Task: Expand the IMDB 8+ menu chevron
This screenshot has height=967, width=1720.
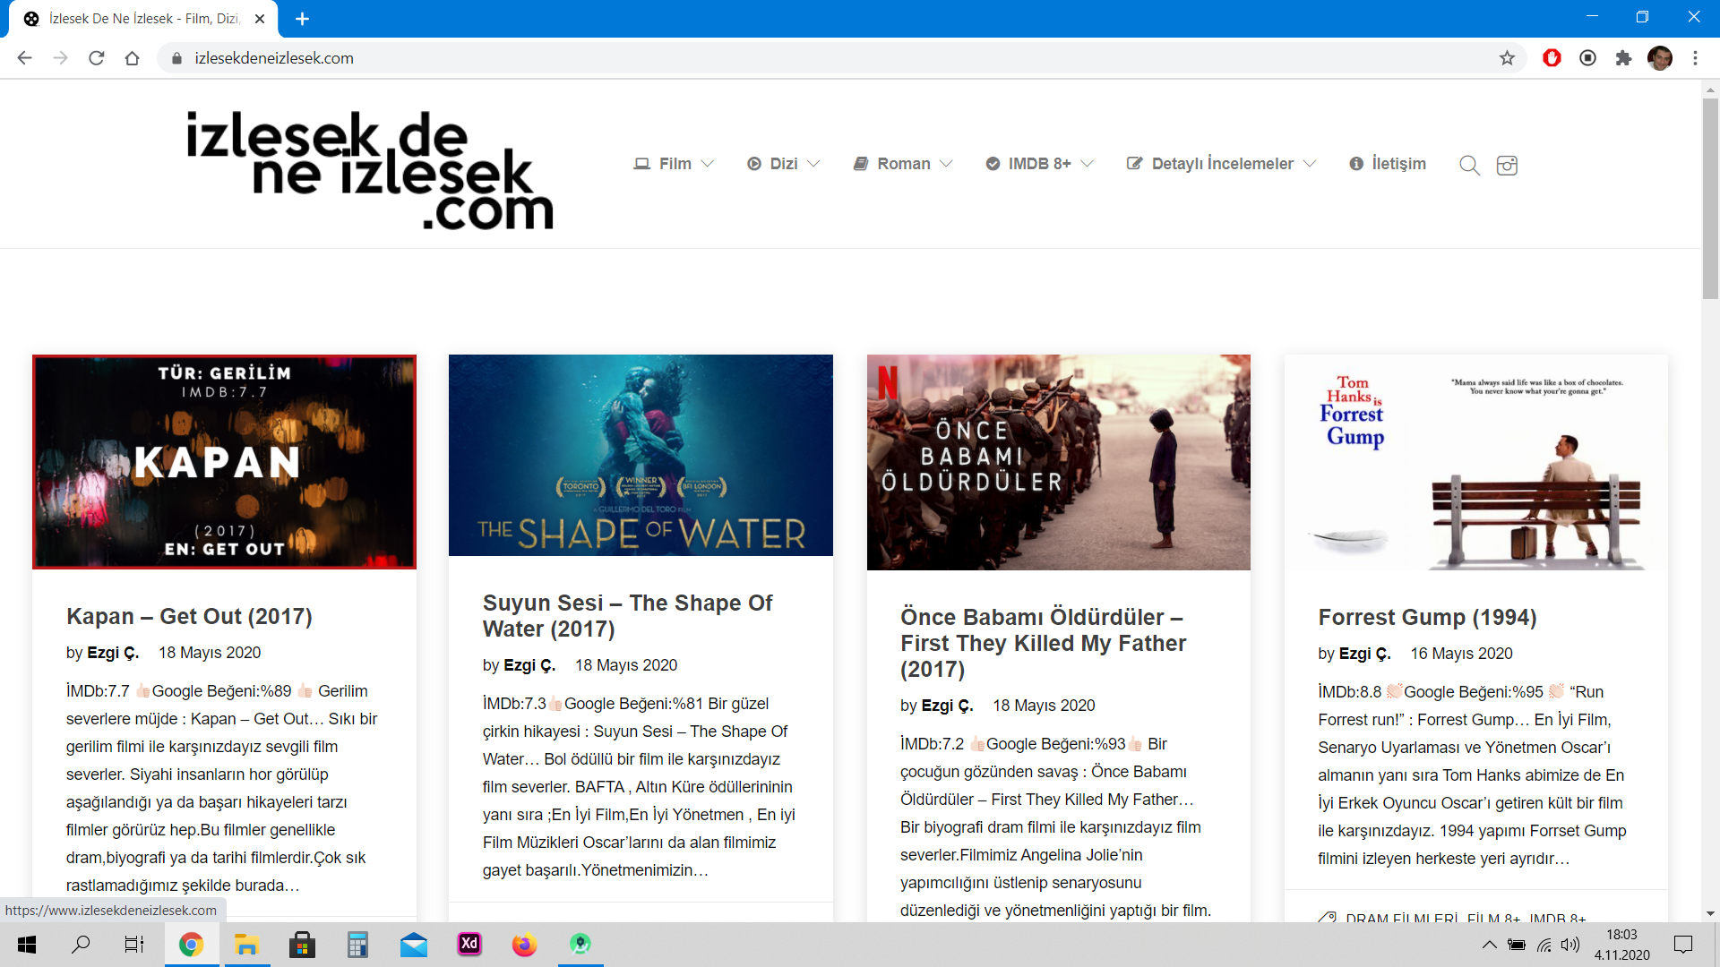Action: [1088, 164]
